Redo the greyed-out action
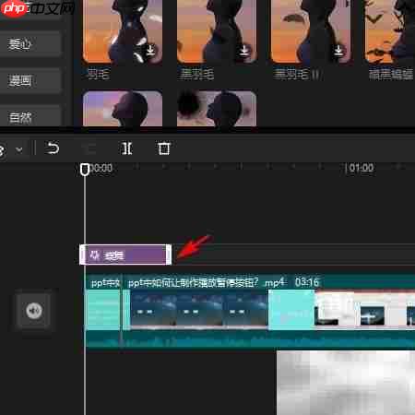 (89, 148)
